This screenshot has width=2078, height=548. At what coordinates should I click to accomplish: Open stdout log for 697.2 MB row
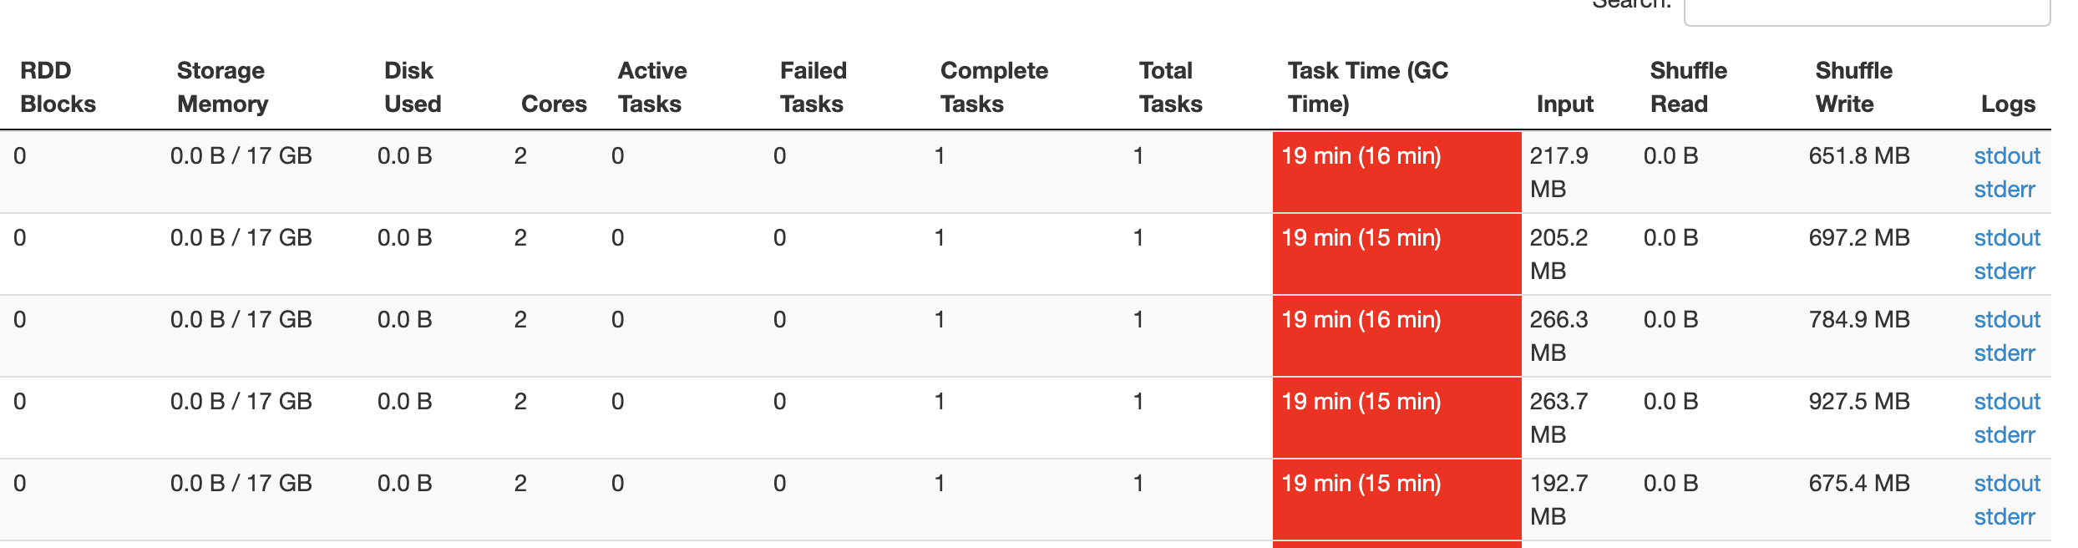coord(2006,238)
